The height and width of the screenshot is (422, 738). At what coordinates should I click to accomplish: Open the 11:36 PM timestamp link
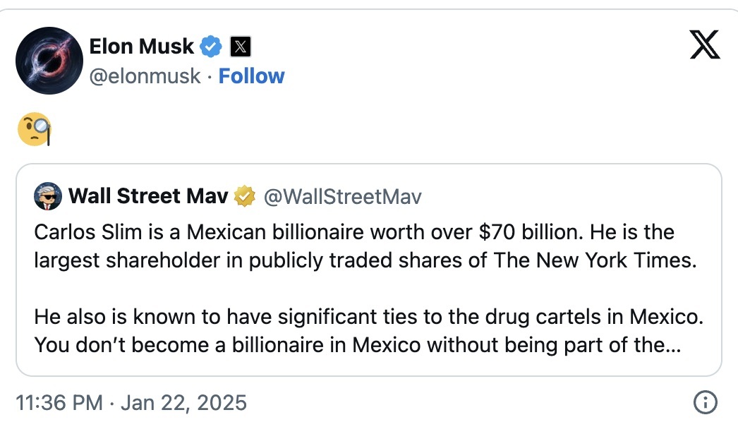[59, 403]
